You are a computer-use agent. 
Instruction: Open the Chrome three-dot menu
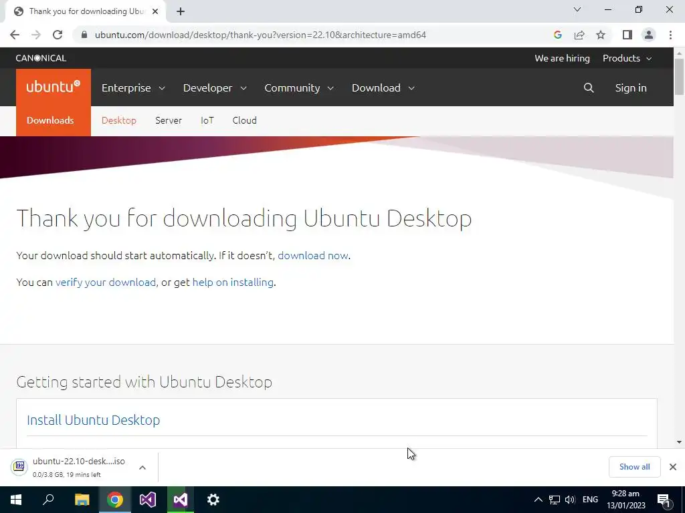point(670,35)
